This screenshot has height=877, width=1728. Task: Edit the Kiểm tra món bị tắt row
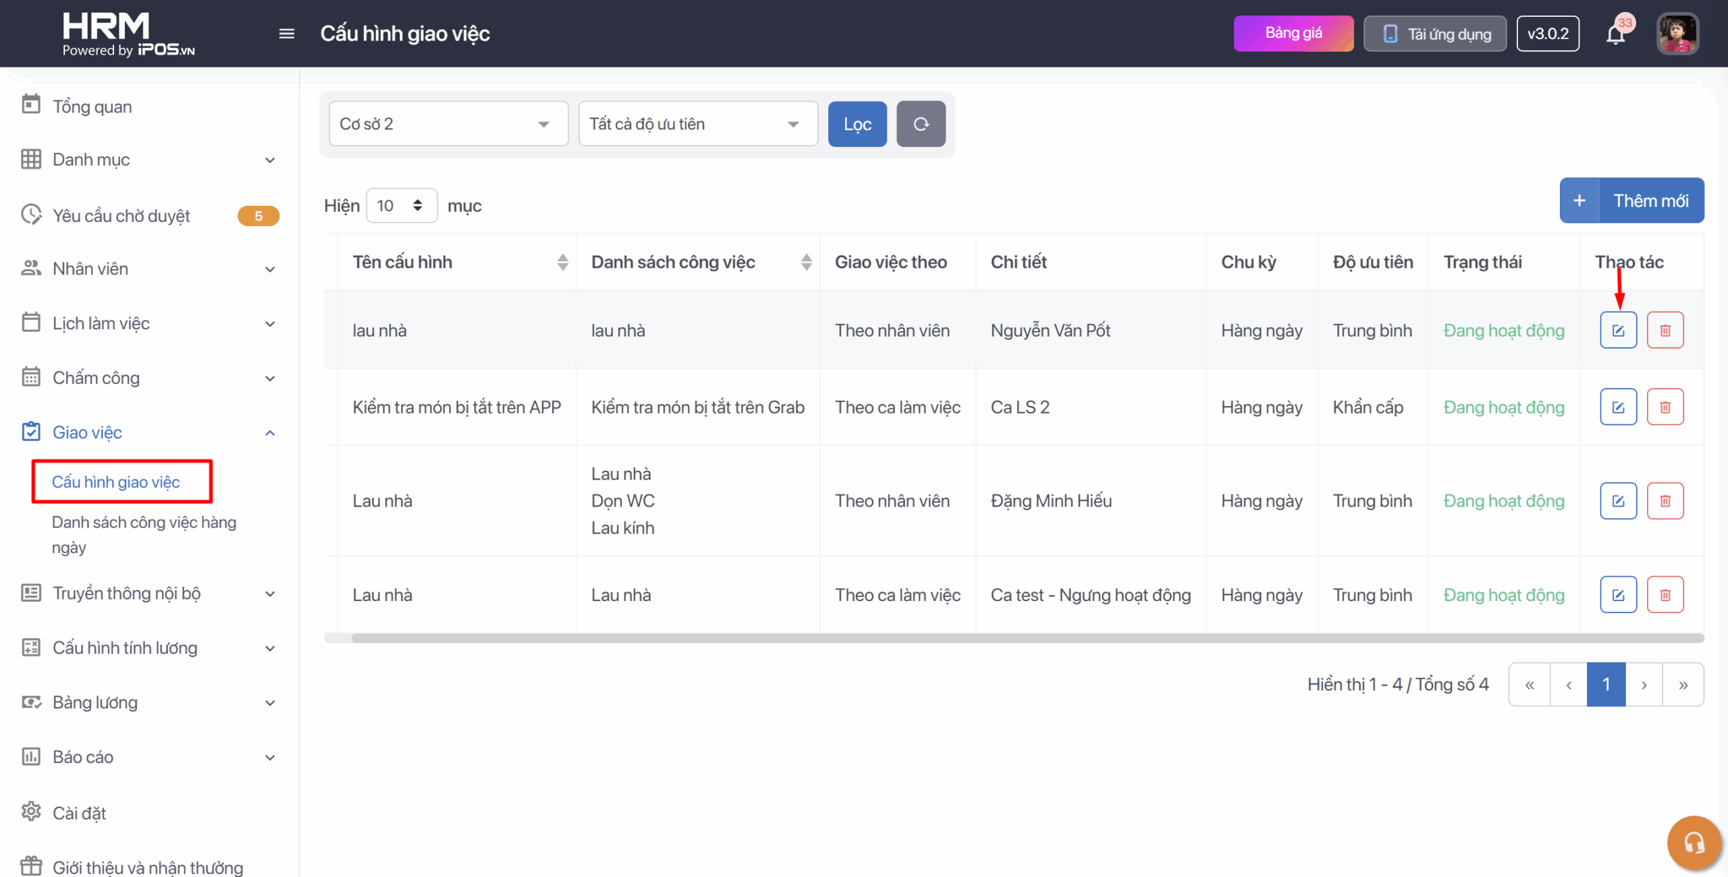tap(1618, 407)
